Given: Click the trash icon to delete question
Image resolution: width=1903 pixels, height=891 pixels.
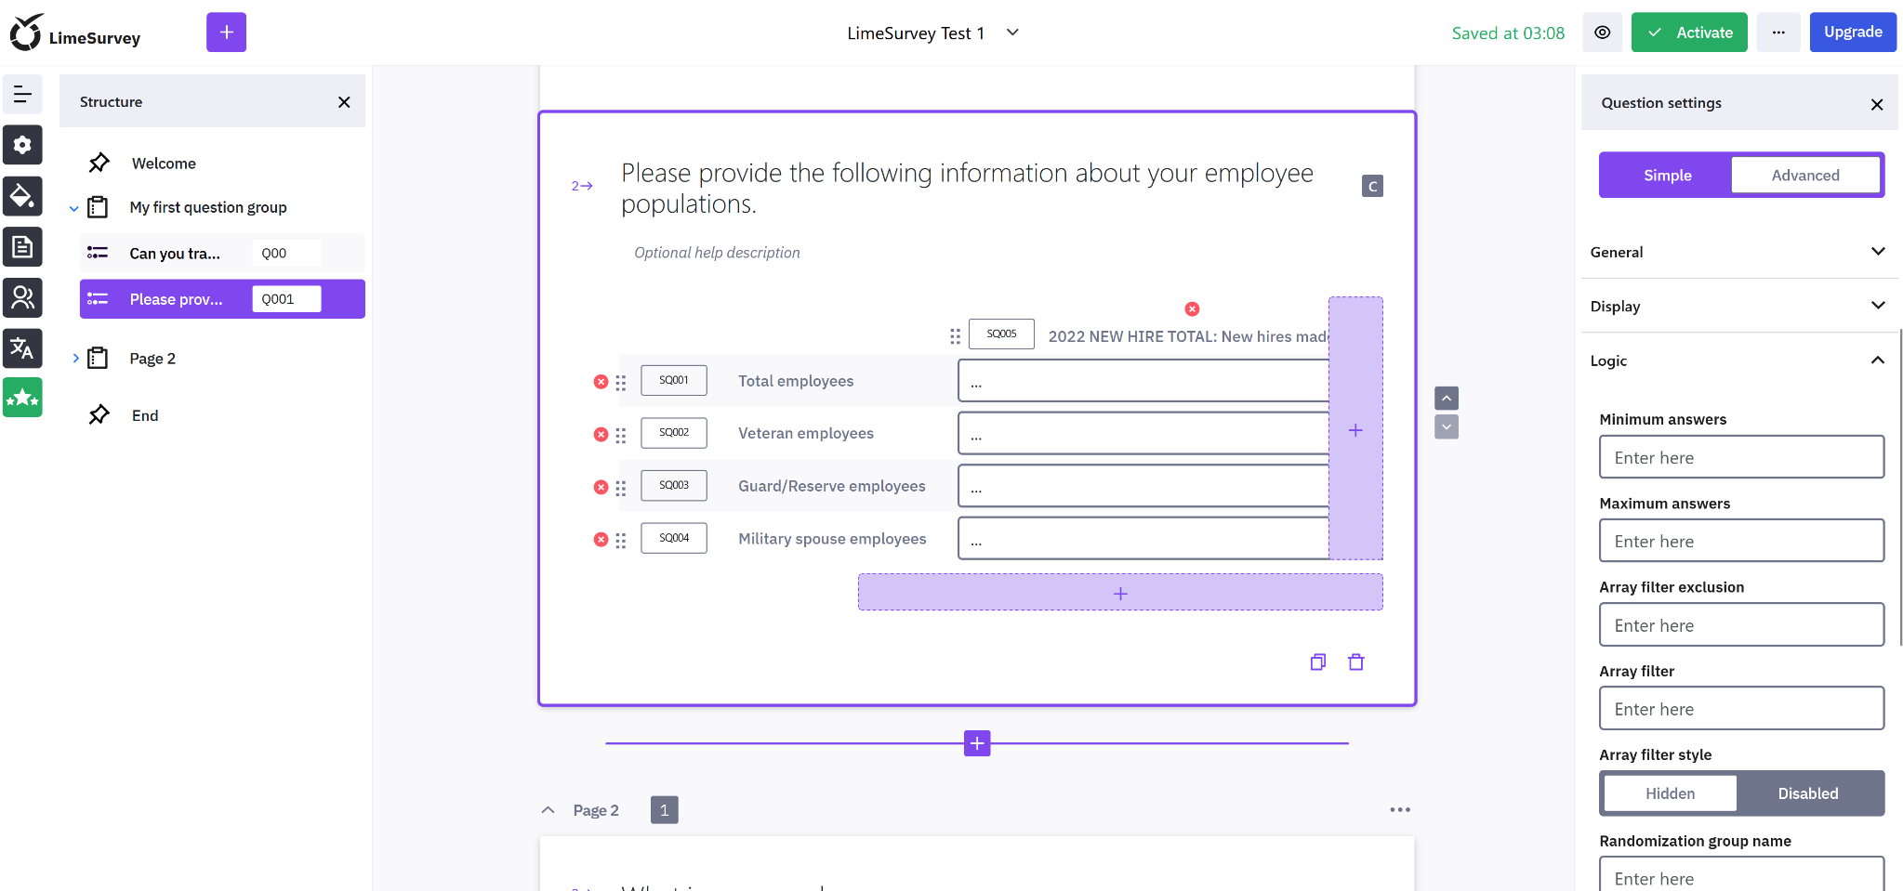Looking at the screenshot, I should [1355, 662].
